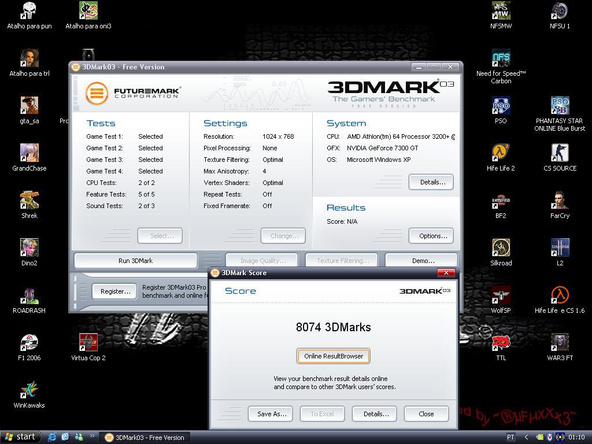Viewport: 592px width, 444px height.
Task: Click the PT language indicator
Action: click(510, 437)
